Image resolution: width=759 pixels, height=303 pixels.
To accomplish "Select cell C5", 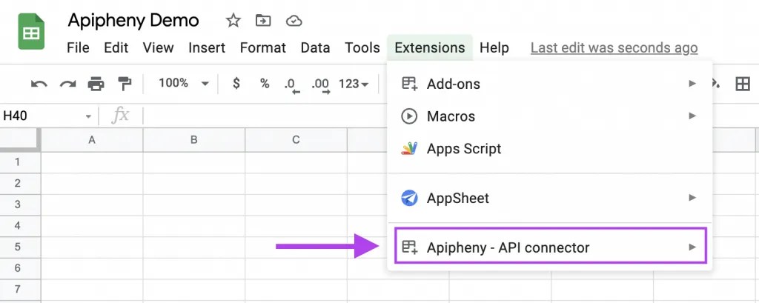I will point(296,247).
